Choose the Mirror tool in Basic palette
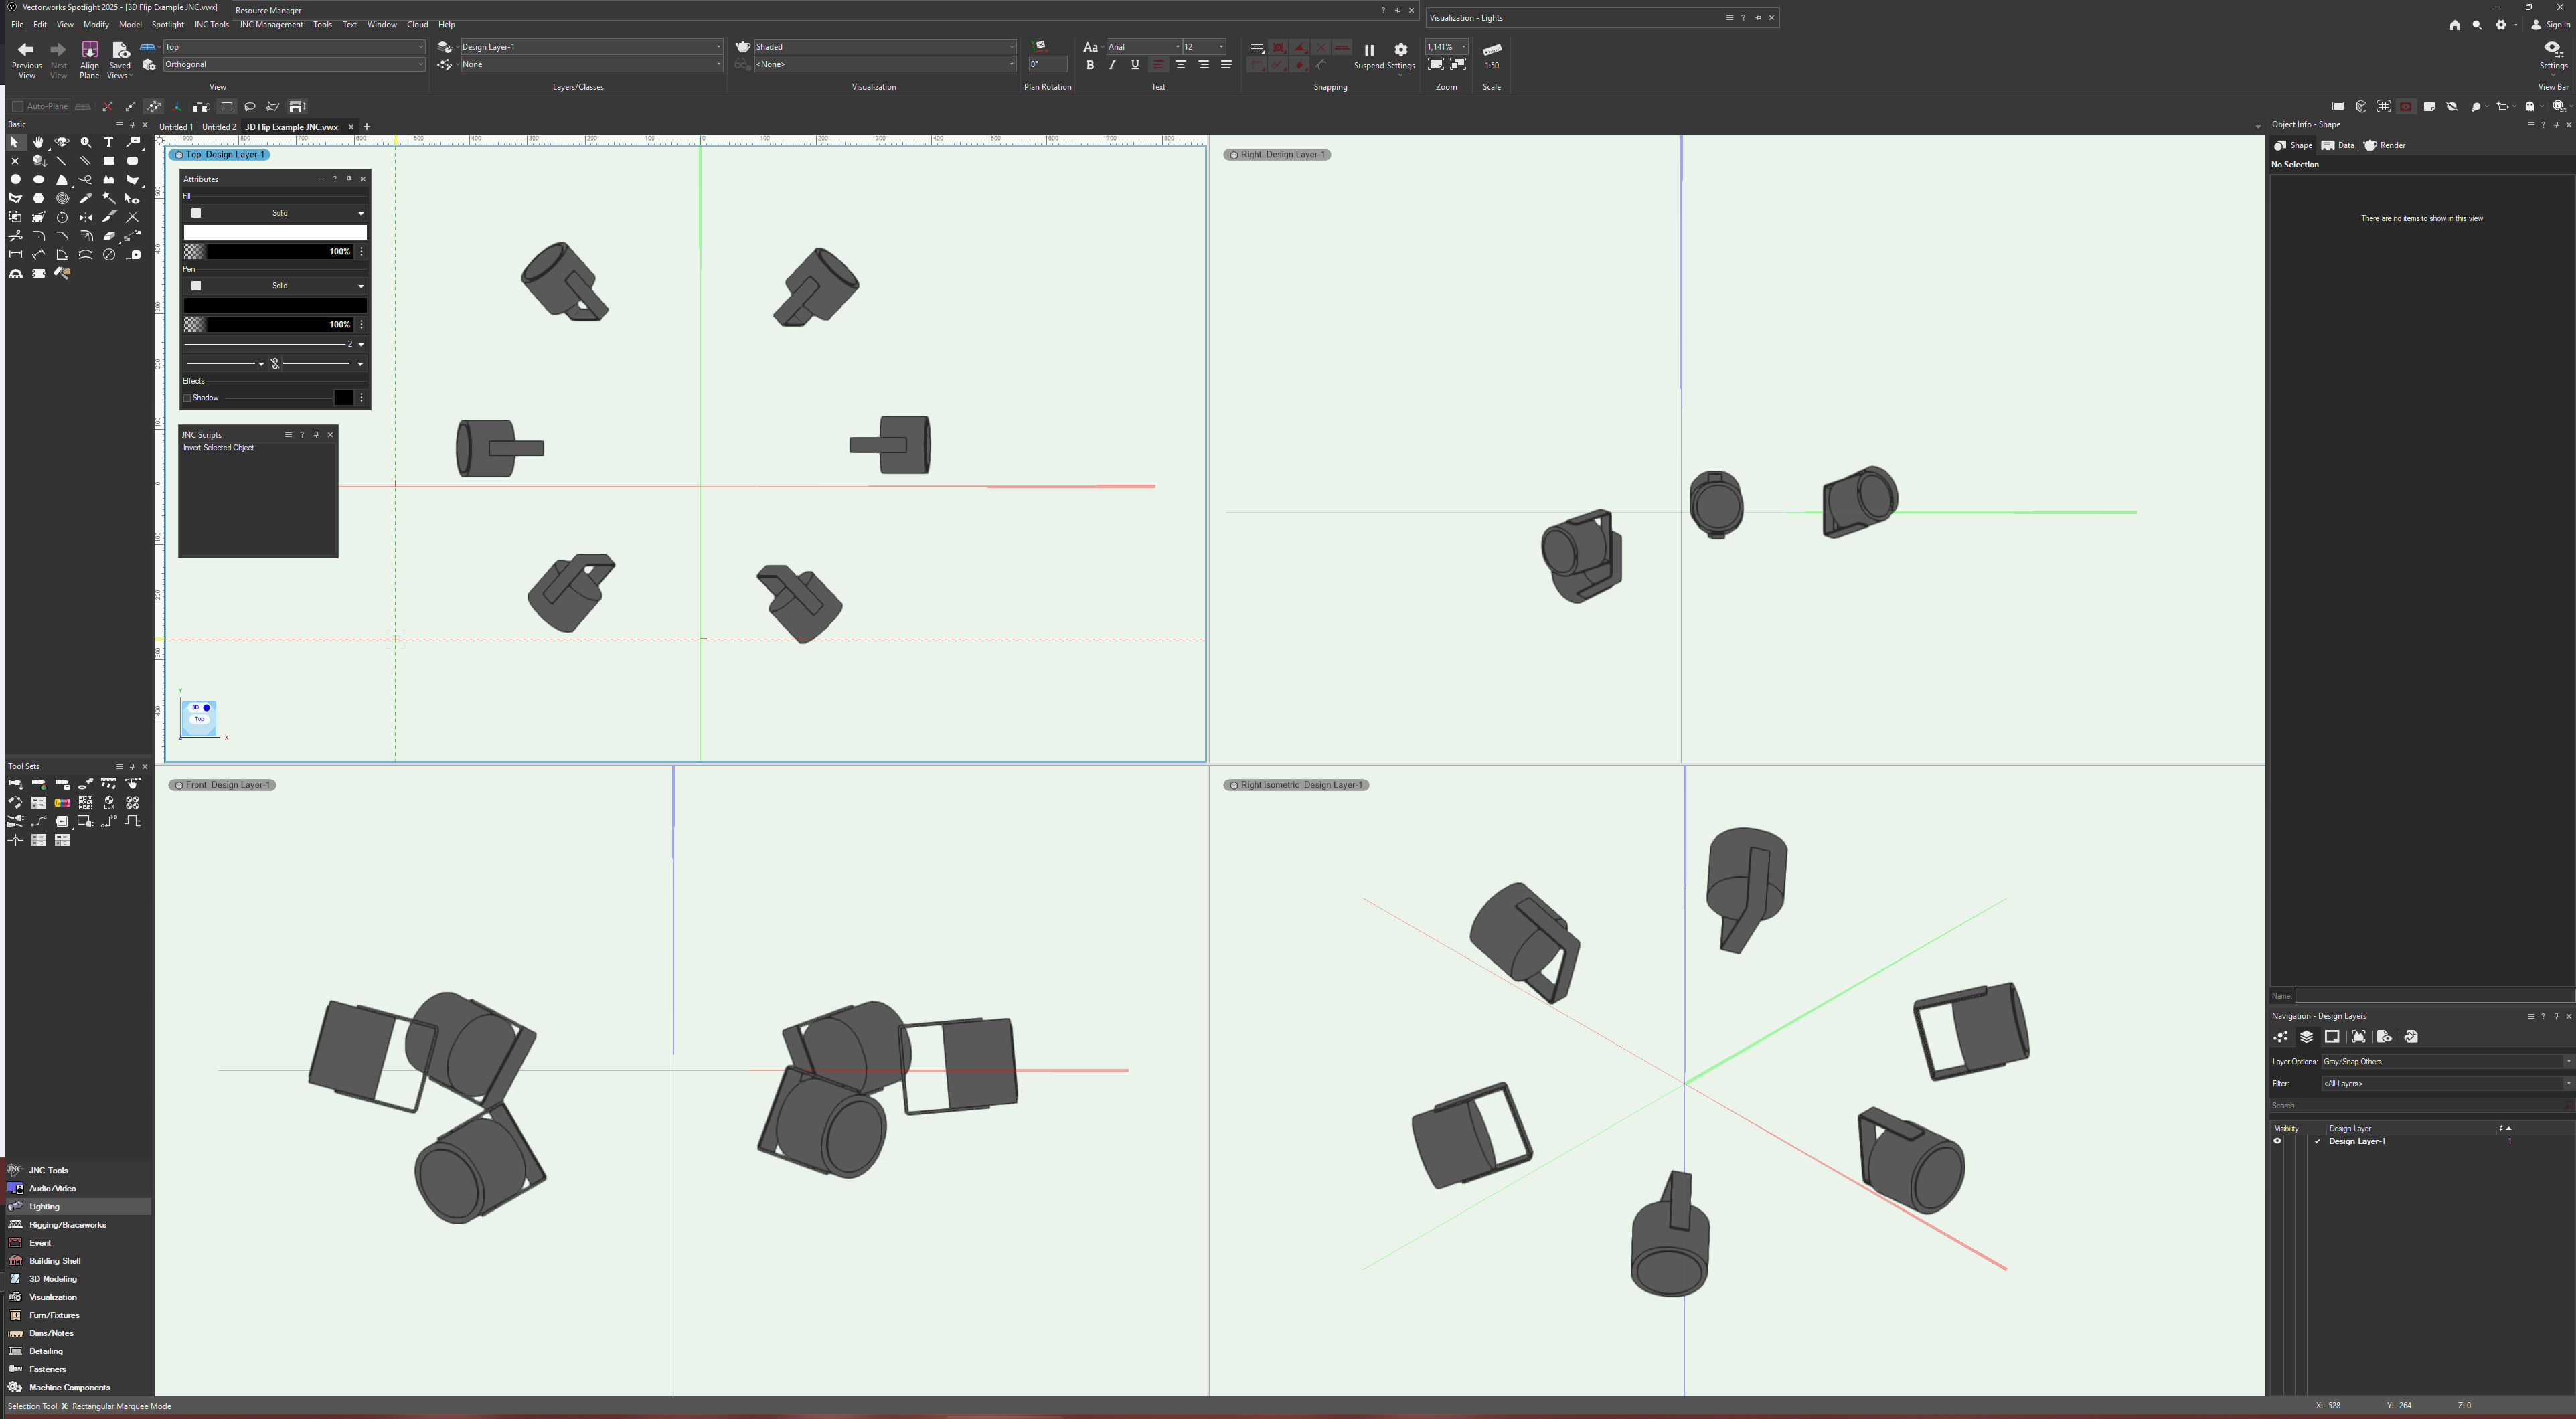The image size is (2576, 1419). tap(86, 217)
